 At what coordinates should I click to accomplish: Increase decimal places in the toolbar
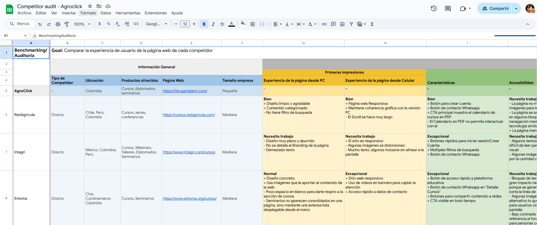pos(127,24)
